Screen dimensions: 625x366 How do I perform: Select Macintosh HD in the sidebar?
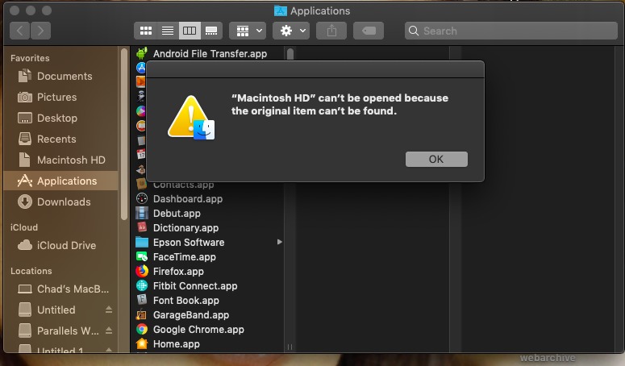pyautogui.click(x=60, y=160)
